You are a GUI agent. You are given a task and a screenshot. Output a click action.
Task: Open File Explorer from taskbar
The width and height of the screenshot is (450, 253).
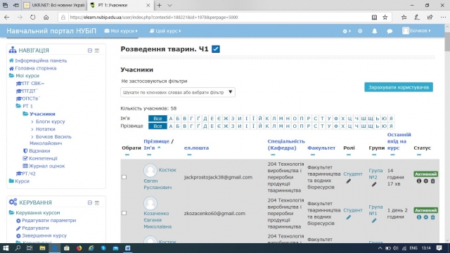coord(42,248)
